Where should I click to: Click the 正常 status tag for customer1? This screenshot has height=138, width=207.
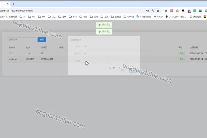(181, 59)
